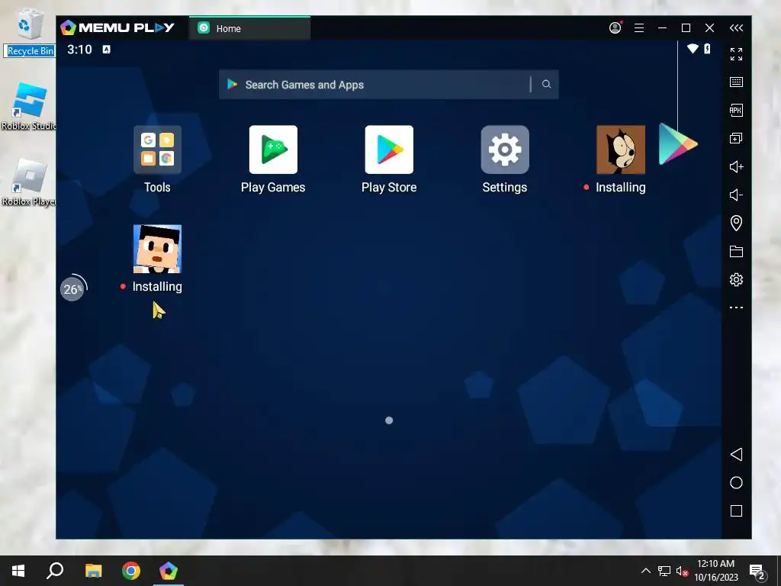Open the shared folder icon in sidebar
Screen dimensions: 781x586
tap(736, 251)
